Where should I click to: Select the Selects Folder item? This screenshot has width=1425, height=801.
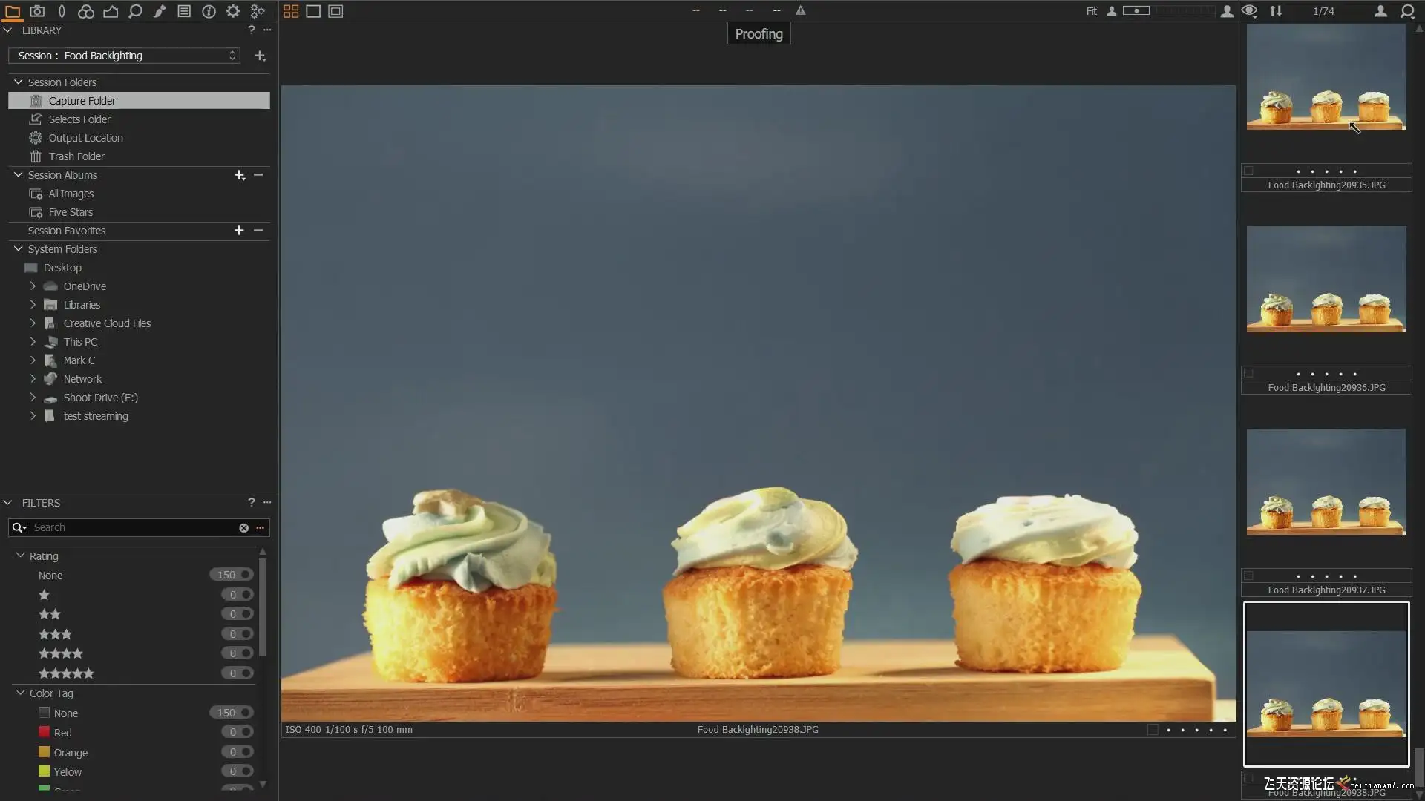(79, 119)
